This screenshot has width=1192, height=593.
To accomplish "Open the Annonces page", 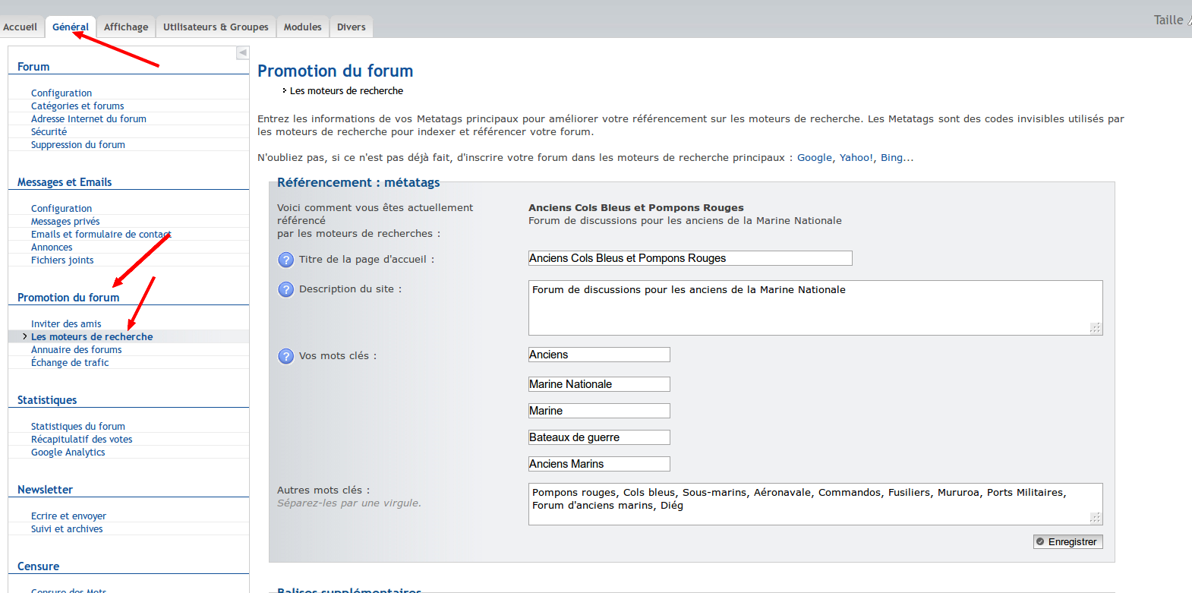I will 52,248.
